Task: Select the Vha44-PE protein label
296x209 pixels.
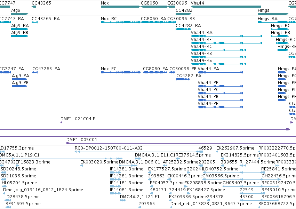Action: 208,104
